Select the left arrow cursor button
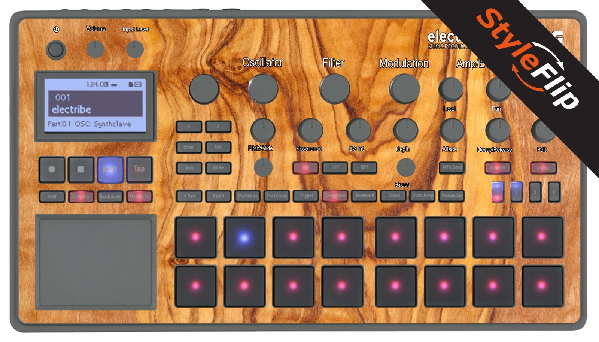Image resolution: width=599 pixels, height=342 pixels. pos(189,127)
